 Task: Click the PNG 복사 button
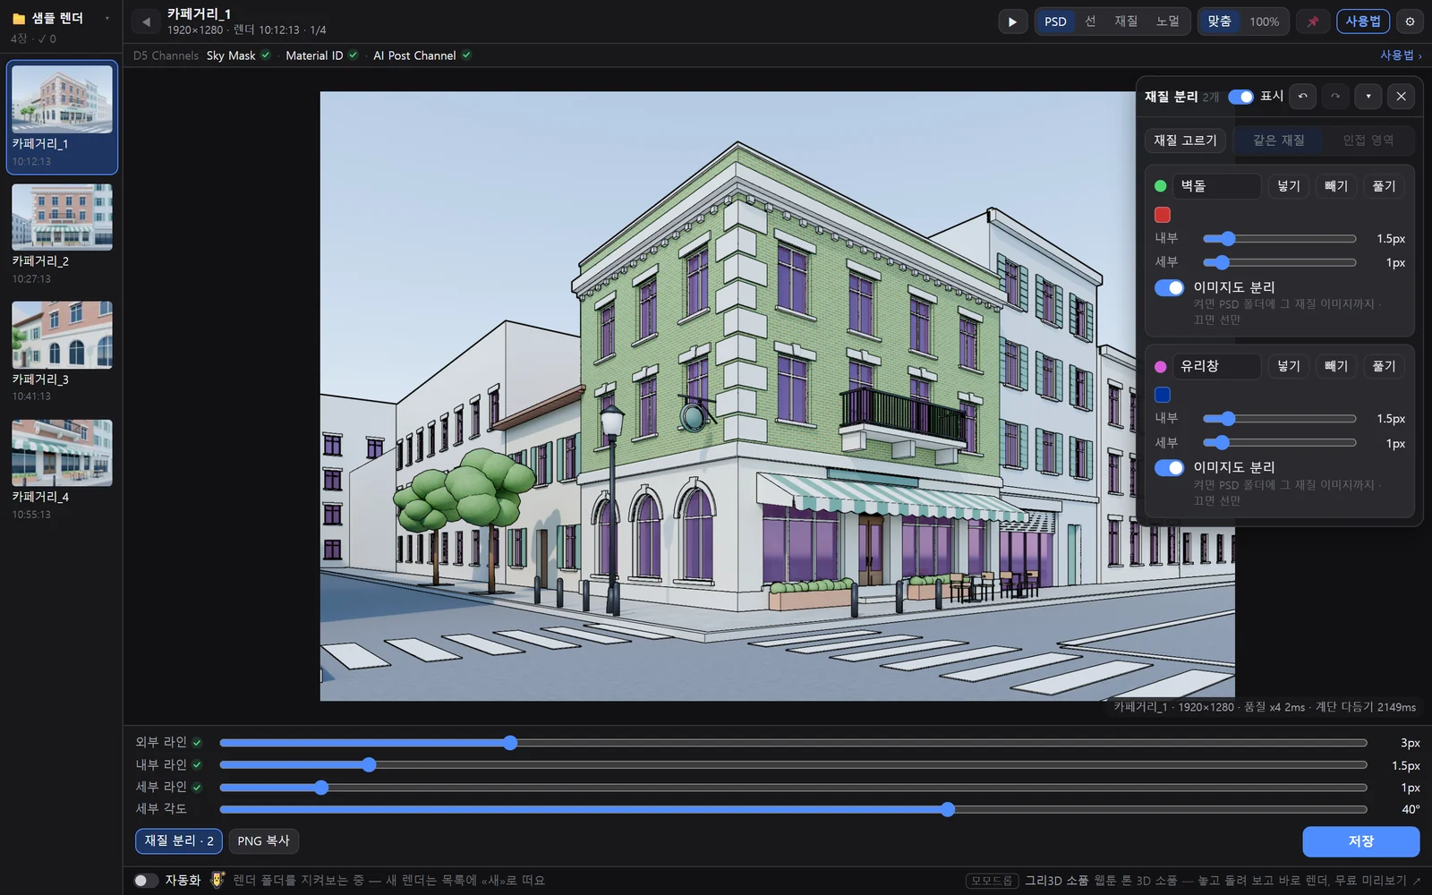263,841
